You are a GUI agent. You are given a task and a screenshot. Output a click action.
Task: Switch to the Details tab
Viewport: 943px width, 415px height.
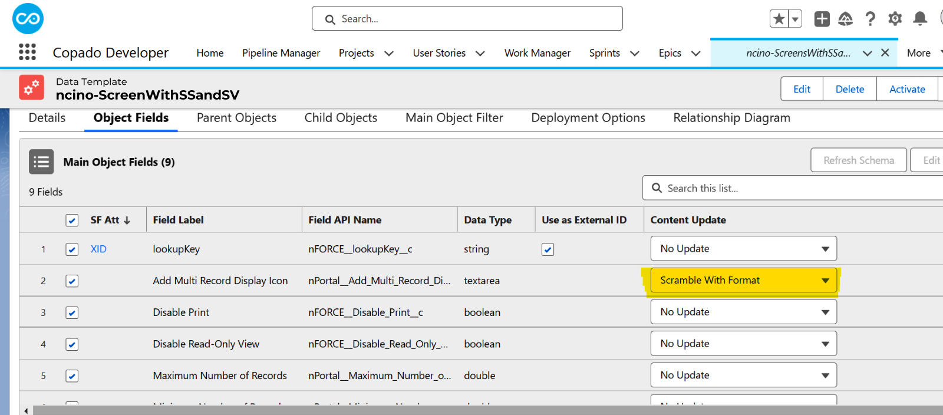coord(47,118)
